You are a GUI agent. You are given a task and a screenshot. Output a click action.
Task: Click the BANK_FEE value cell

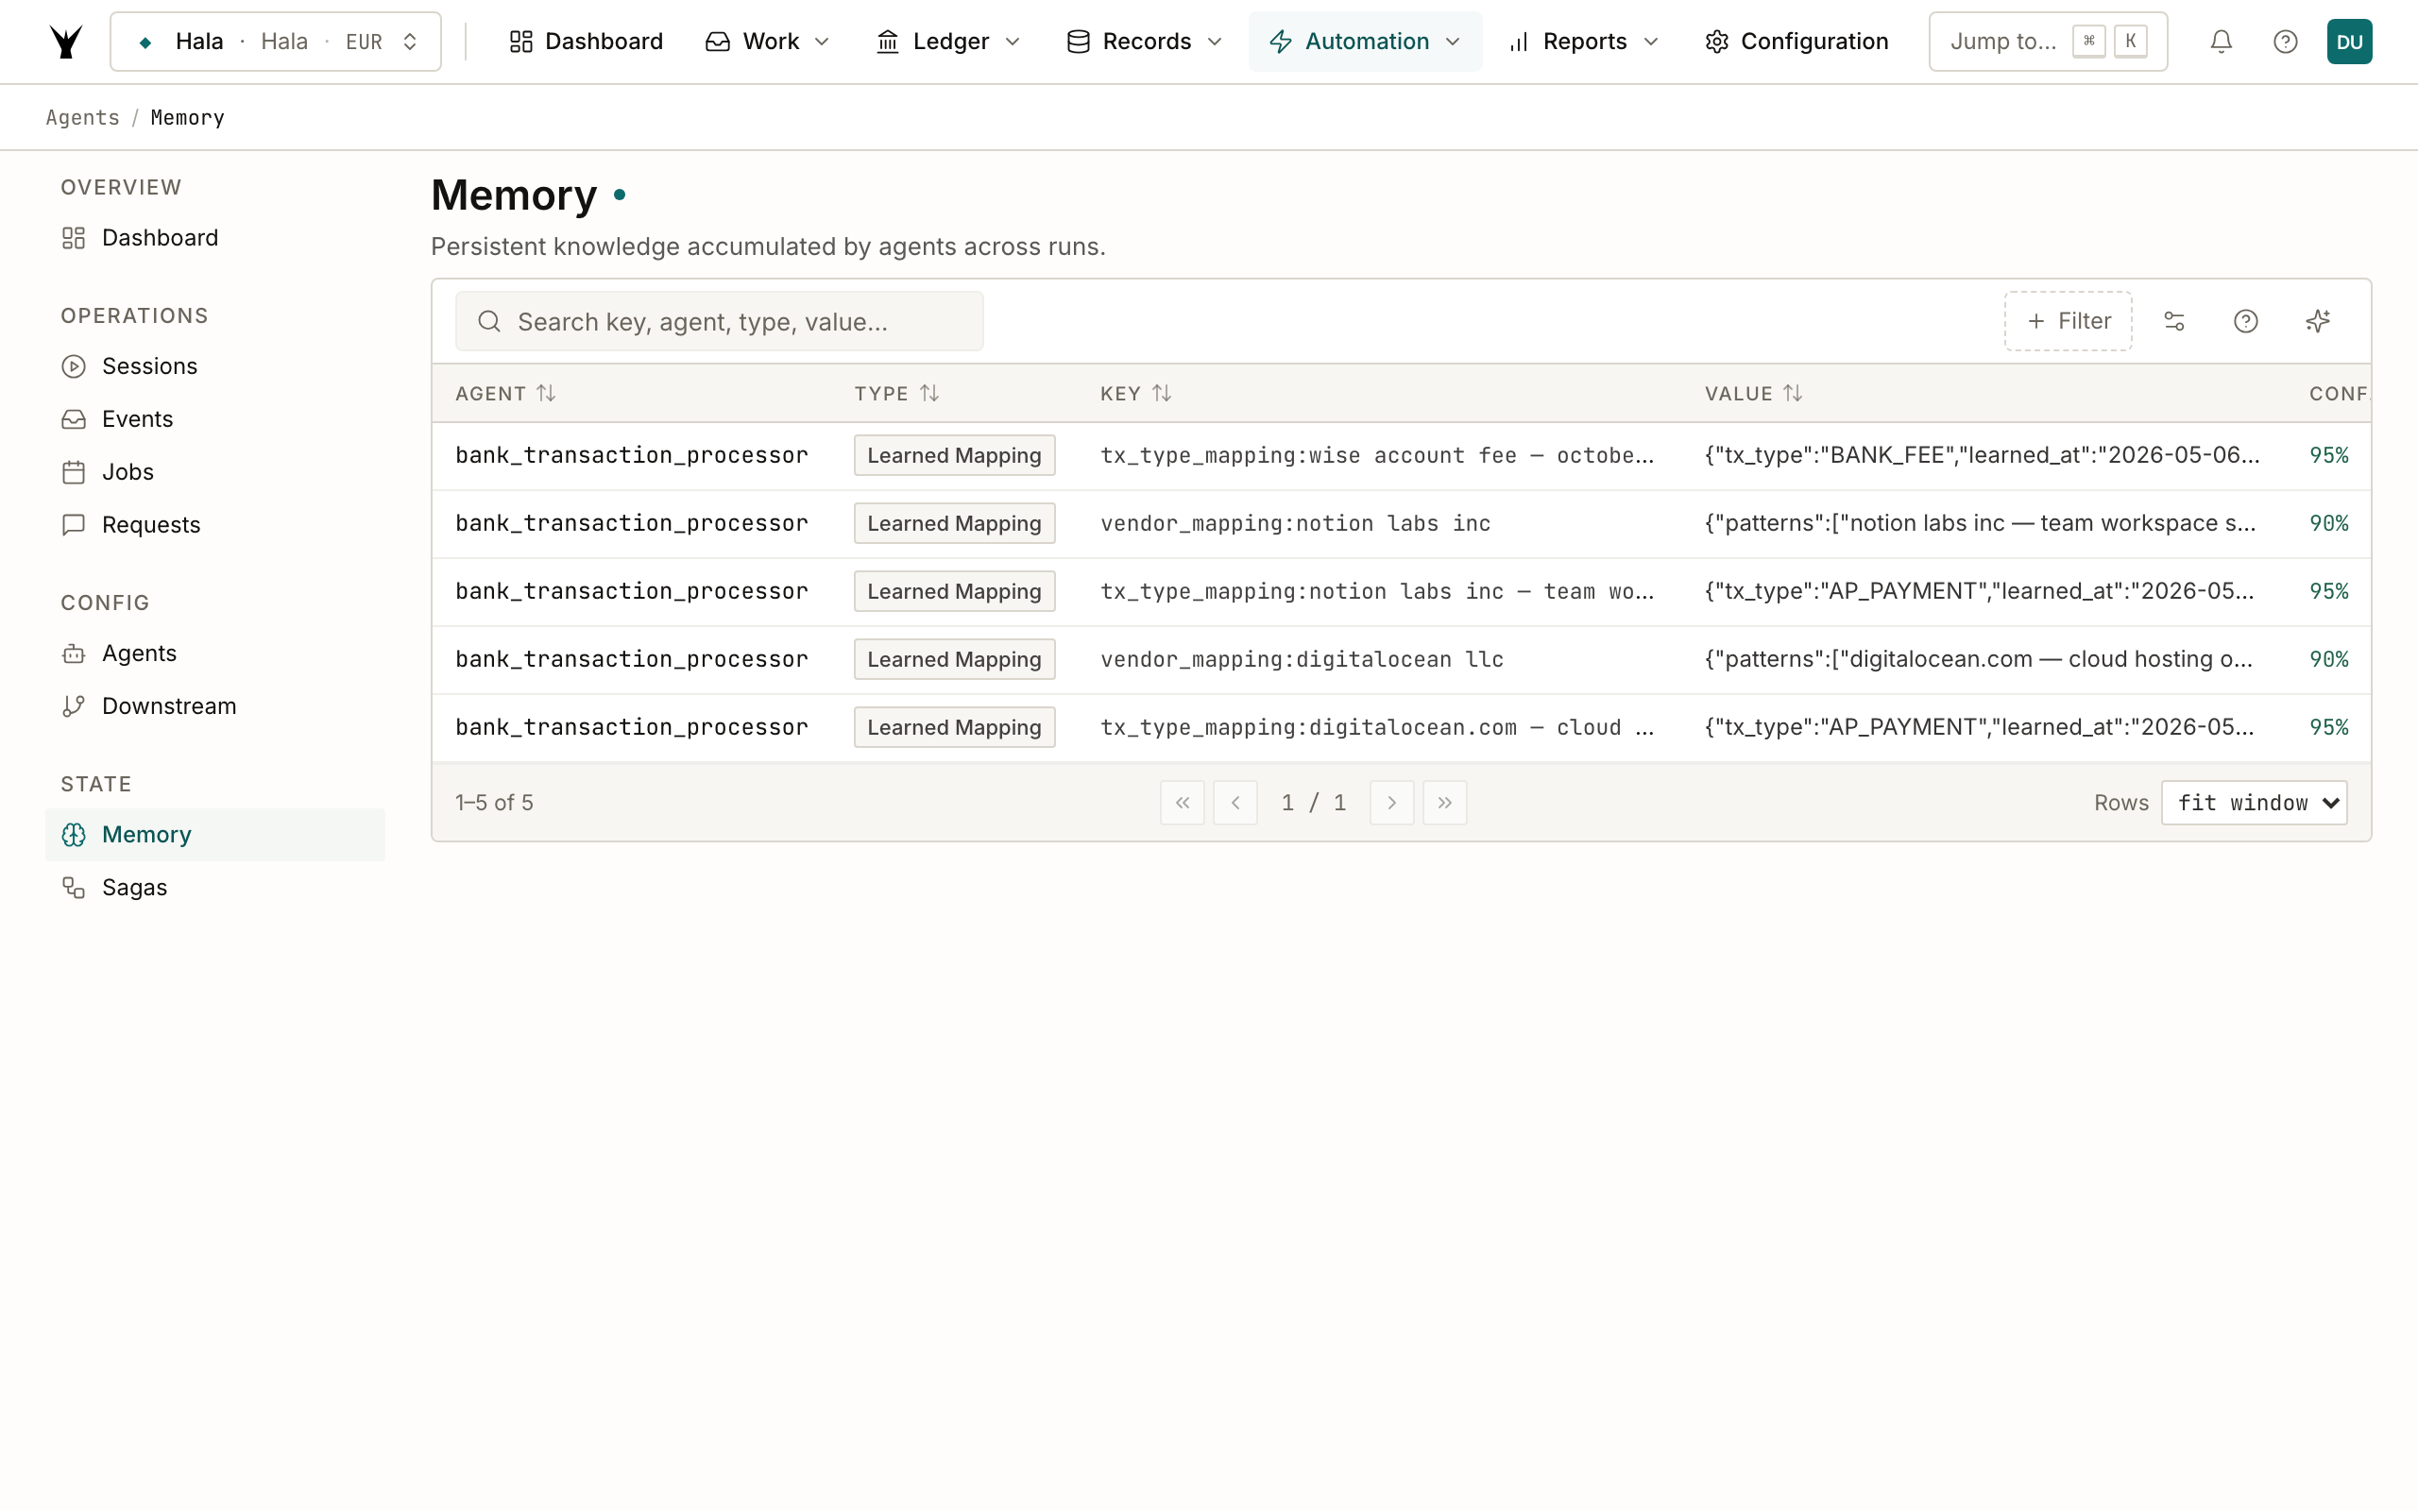pos(1983,456)
